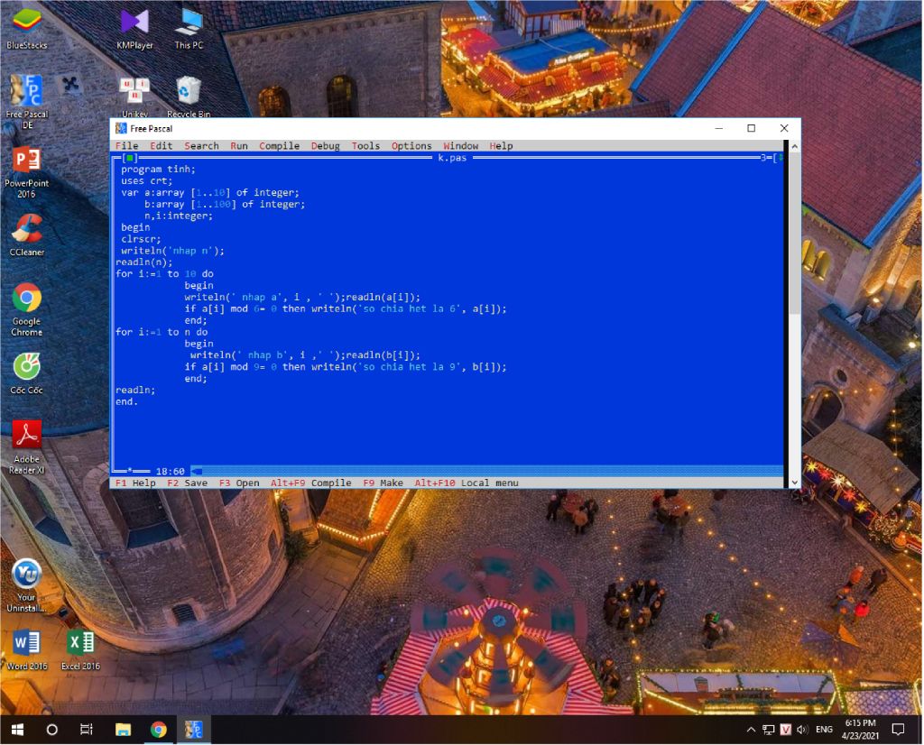Image resolution: width=924 pixels, height=745 pixels.
Task: Select Adobe Reader XI desktop icon
Action: tap(26, 447)
